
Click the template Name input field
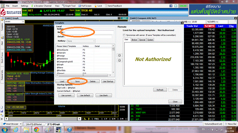[90, 32]
